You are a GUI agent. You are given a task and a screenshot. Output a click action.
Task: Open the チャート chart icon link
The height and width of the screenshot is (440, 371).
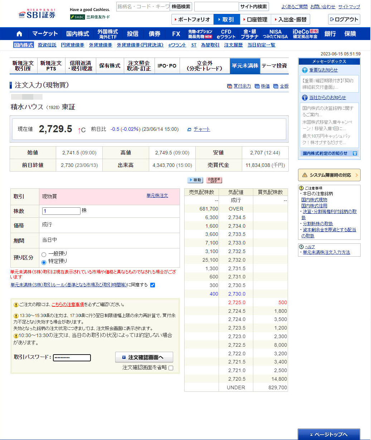[189, 129]
